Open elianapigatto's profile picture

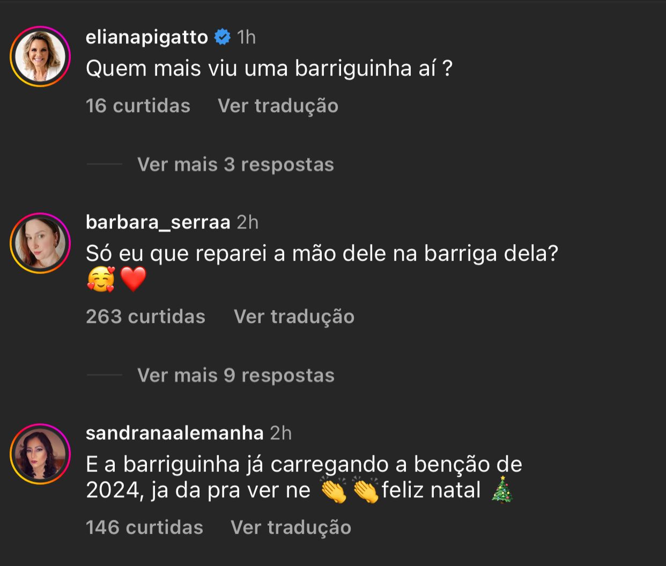tap(40, 56)
